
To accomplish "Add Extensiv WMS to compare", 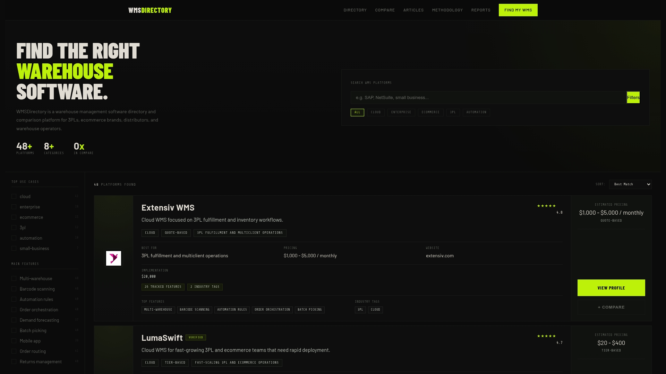I will 611,308.
